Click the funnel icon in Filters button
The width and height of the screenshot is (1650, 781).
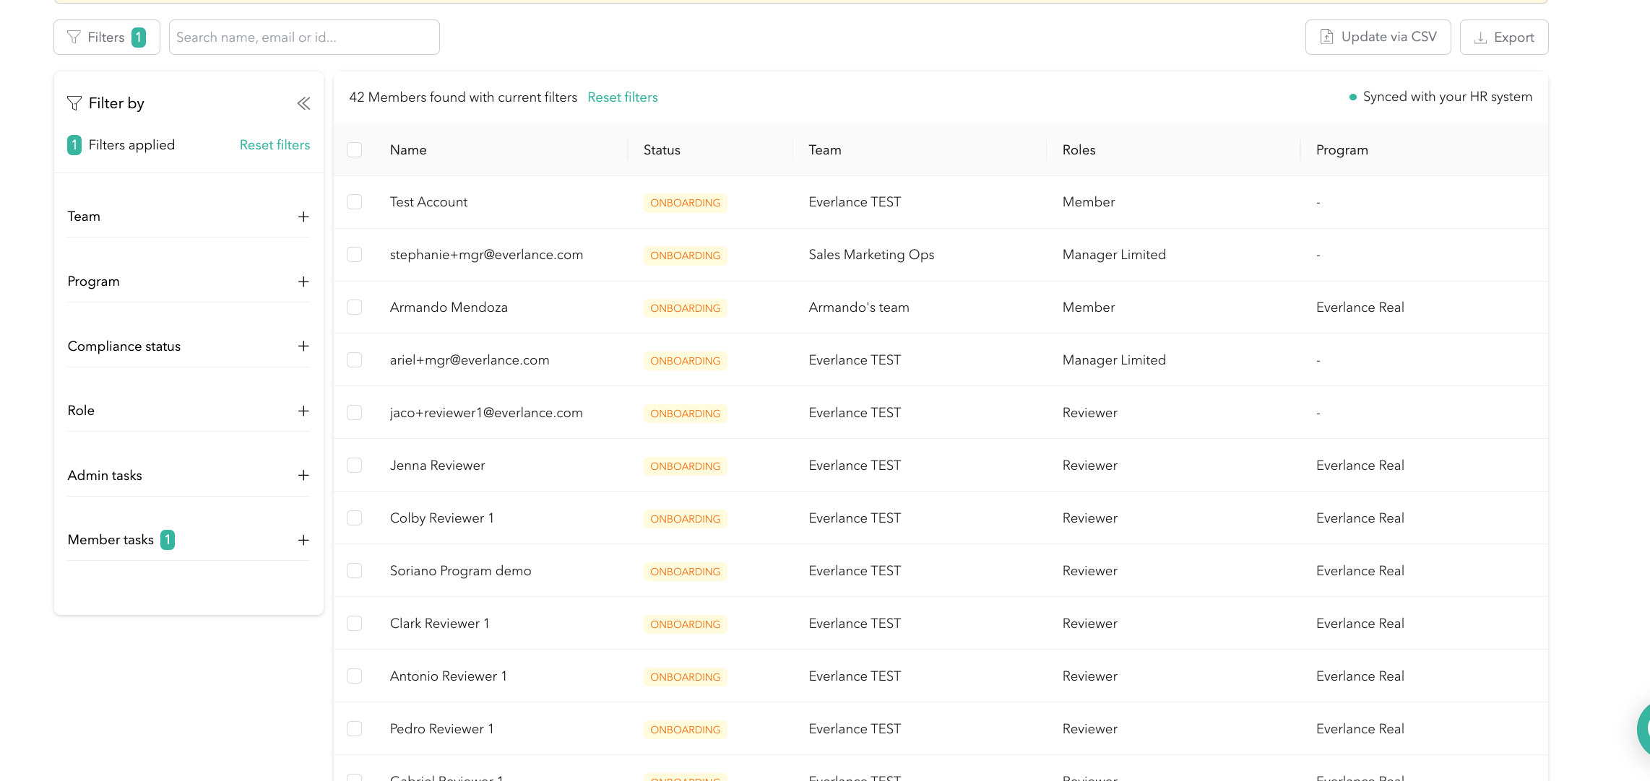coord(74,38)
